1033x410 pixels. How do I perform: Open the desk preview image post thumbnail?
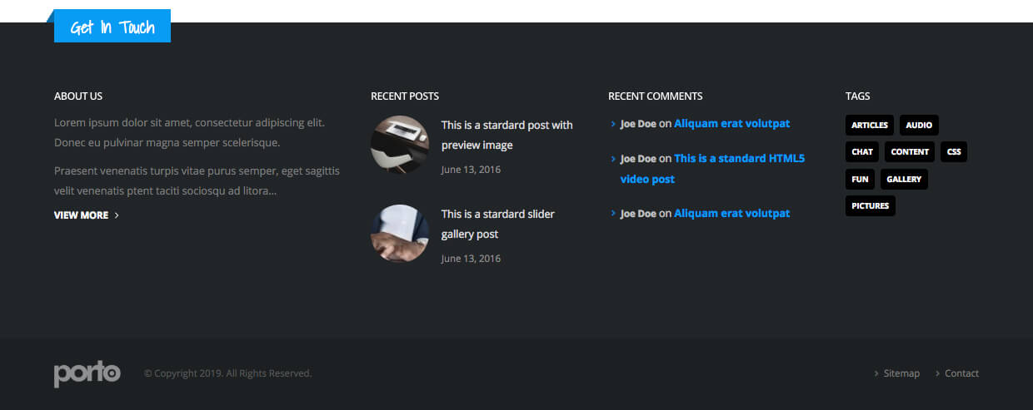[x=400, y=145]
